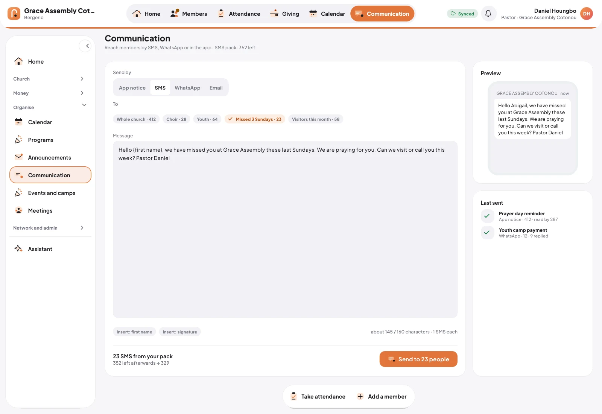Screen dimensions: 602x414
Task: Open Members in the top navigation
Action: [x=189, y=14]
